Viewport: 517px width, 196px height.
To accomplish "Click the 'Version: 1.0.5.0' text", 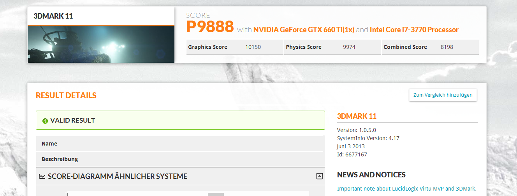I will point(357,130).
